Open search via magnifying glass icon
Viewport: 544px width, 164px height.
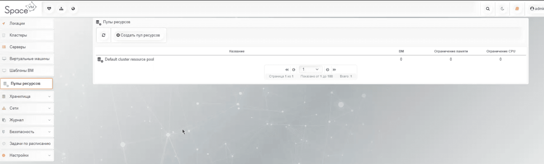point(488,9)
